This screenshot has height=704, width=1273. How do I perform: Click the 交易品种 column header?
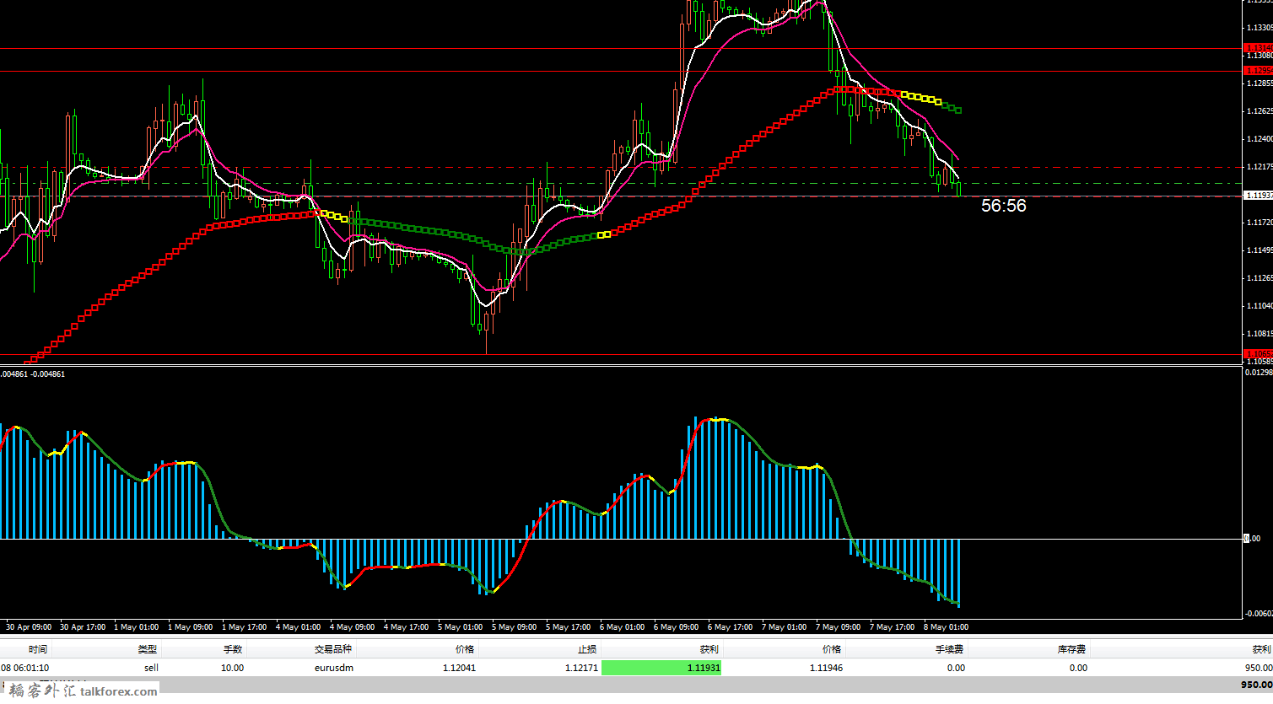333,649
